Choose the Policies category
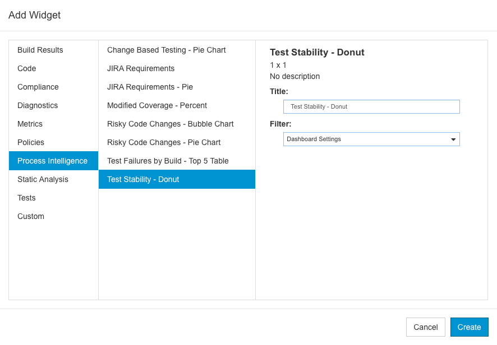Image resolution: width=497 pixels, height=345 pixels. click(x=53, y=142)
